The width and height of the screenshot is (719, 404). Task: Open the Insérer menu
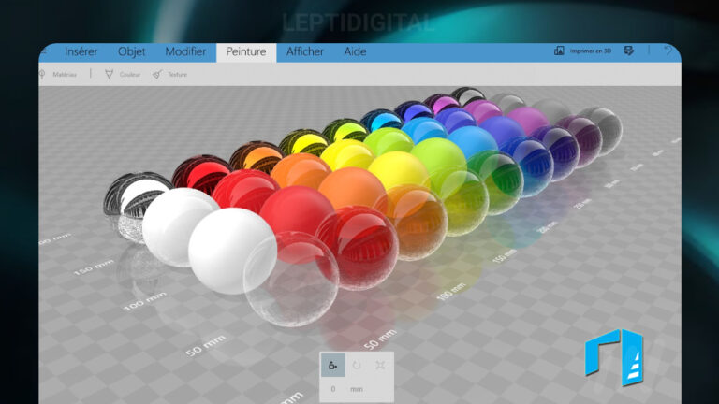click(81, 51)
